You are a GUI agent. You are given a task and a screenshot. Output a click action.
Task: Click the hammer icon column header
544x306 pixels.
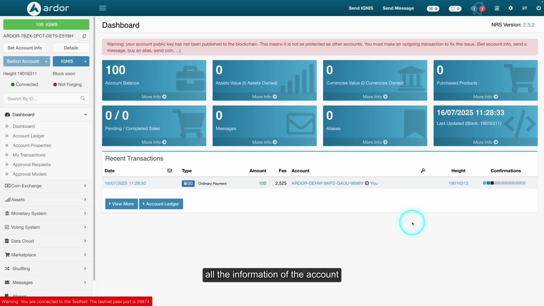pos(423,170)
